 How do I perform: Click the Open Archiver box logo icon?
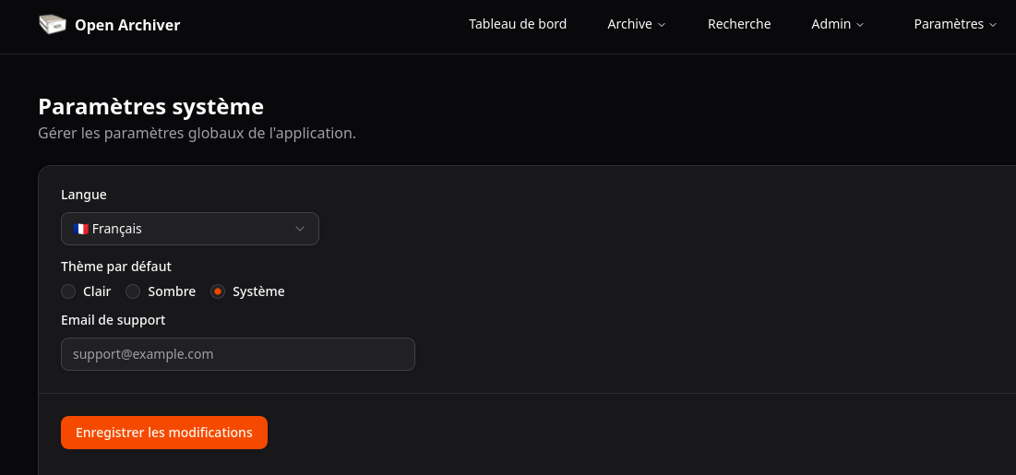tap(53, 24)
